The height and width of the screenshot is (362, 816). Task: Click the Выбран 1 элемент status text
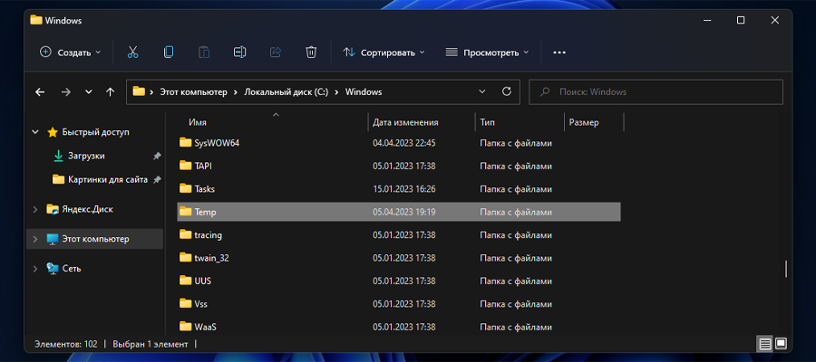(150, 344)
